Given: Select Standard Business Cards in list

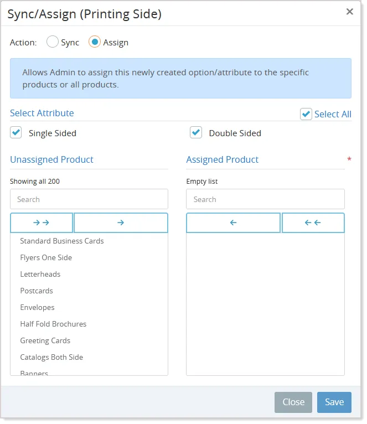Looking at the screenshot, I should pos(89,241).
